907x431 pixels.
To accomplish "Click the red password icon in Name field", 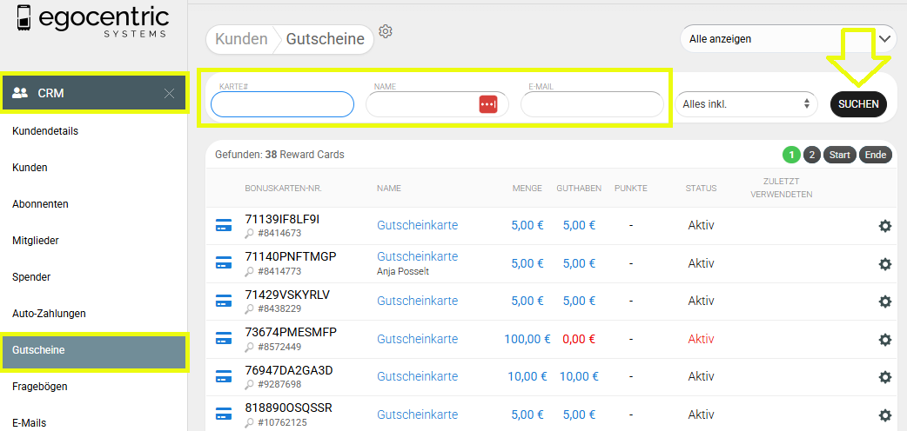I will pyautogui.click(x=488, y=104).
